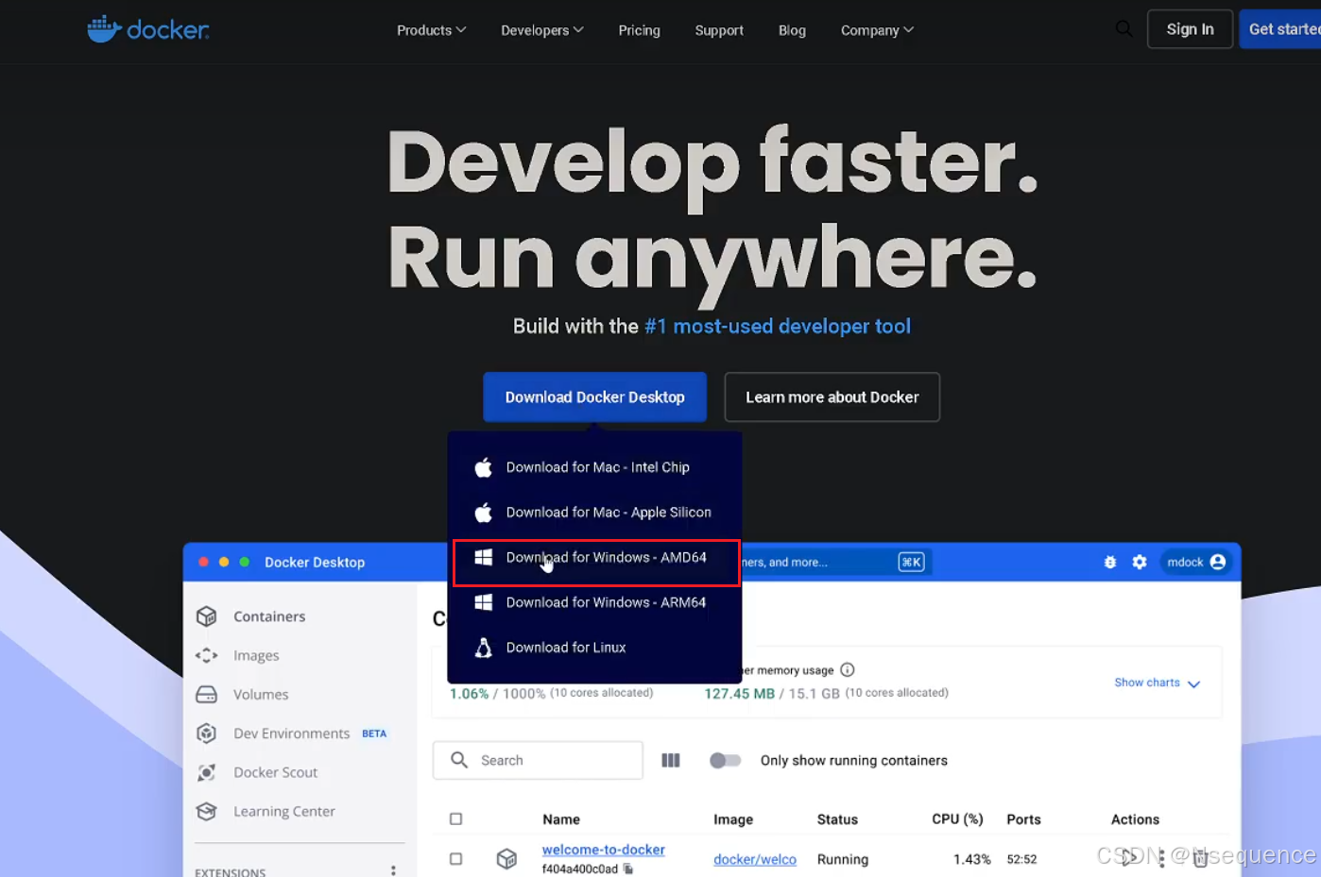Select Download for Mac - Apple Silicon
Viewport: 1321px width, 877px height.
[595, 513]
